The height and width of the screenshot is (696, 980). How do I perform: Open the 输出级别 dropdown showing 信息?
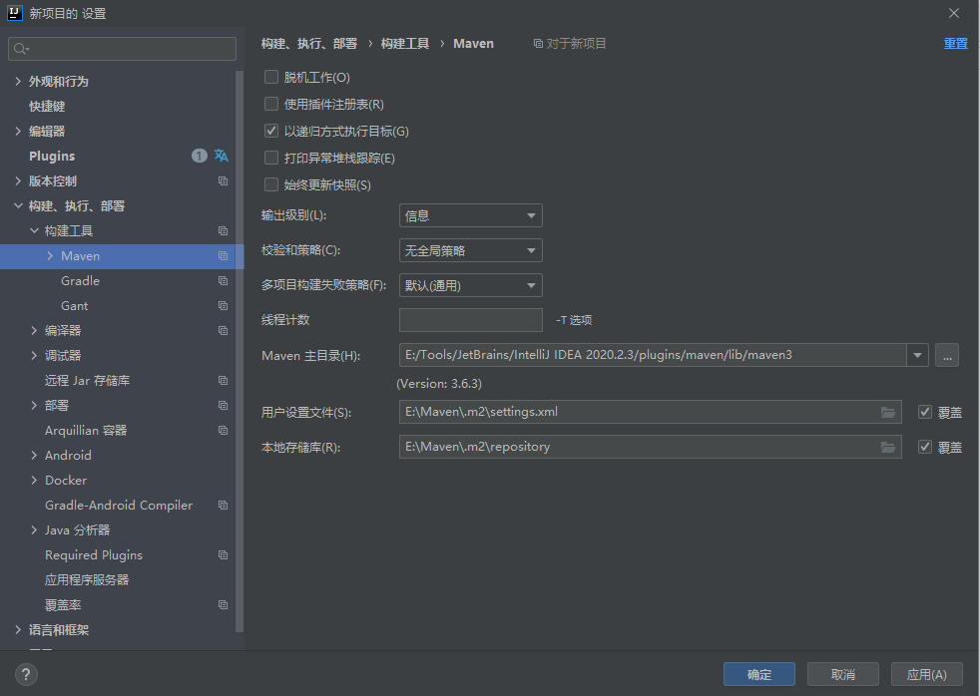471,215
